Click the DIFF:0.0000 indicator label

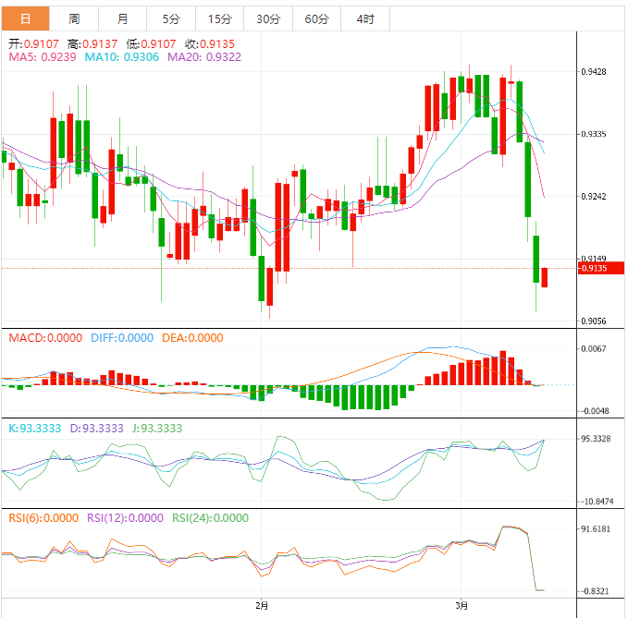(122, 338)
